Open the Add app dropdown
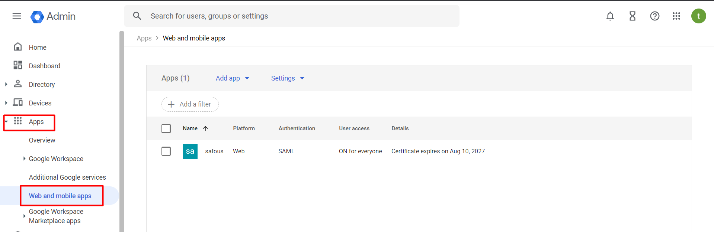This screenshot has width=714, height=232. click(x=232, y=78)
